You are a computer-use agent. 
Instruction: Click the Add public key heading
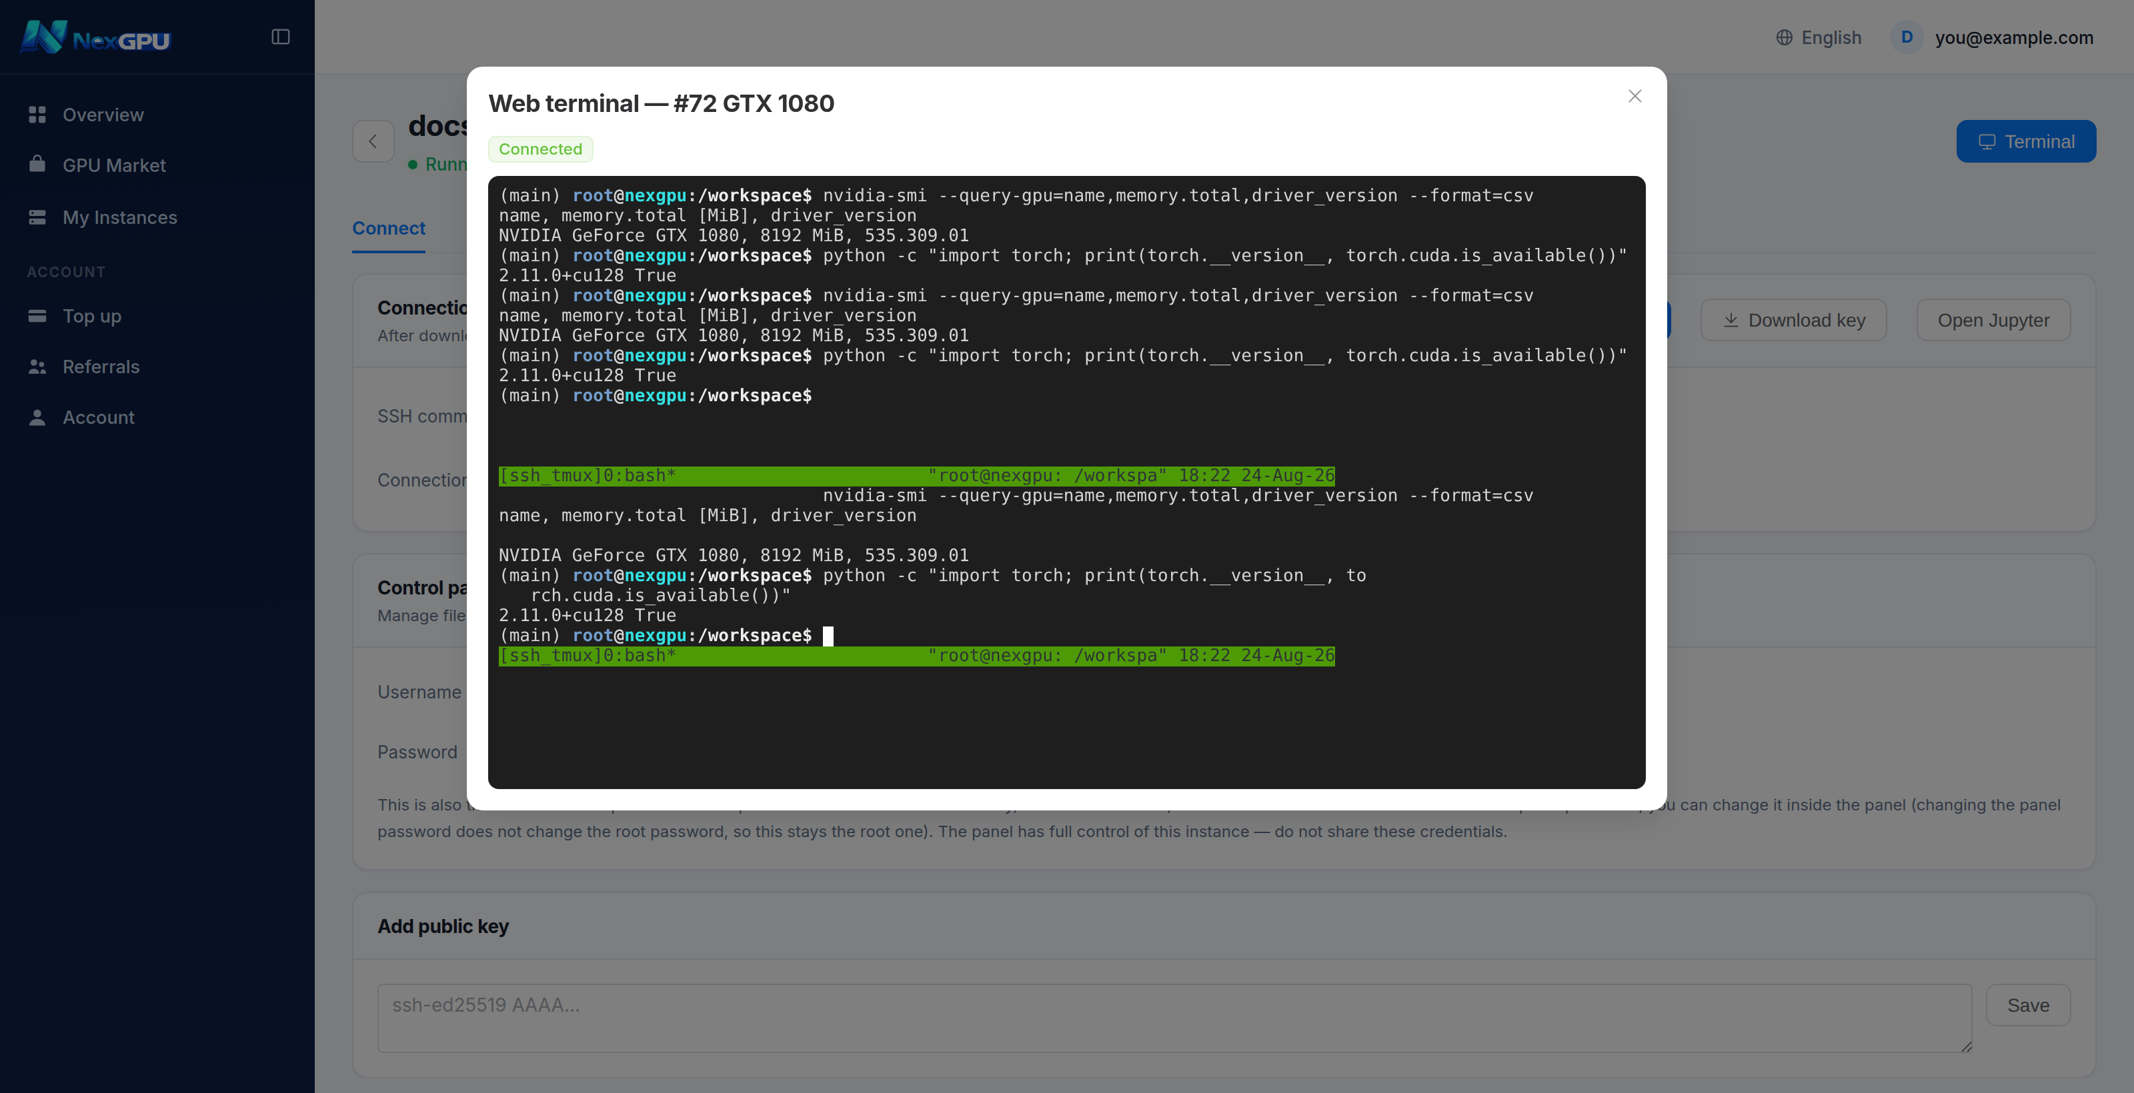click(x=443, y=926)
